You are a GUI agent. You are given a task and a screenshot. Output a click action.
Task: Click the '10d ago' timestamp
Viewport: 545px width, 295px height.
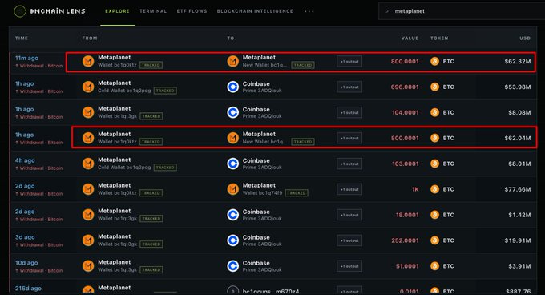pyautogui.click(x=26, y=263)
